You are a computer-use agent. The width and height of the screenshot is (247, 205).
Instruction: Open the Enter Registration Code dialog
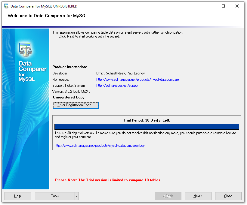(76, 105)
